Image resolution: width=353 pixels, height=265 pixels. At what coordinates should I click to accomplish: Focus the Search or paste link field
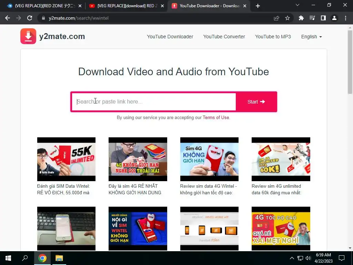tap(154, 102)
